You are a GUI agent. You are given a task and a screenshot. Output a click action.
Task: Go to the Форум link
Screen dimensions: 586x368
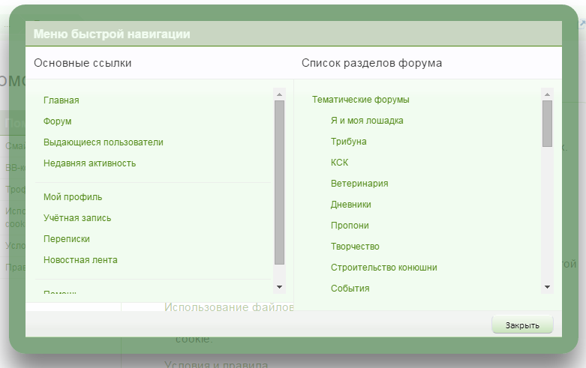[58, 121]
